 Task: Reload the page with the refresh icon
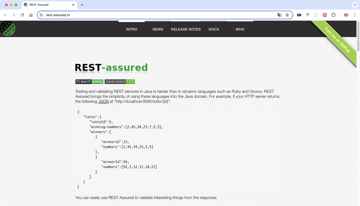tap(22, 15)
